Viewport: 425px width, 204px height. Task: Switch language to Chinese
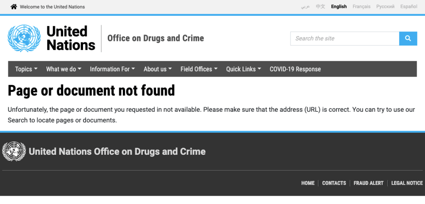(320, 7)
